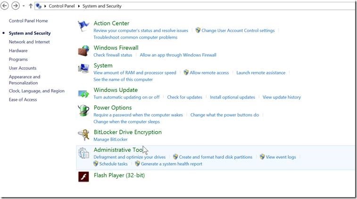
Task: Click Check for updates
Action: [185, 97]
